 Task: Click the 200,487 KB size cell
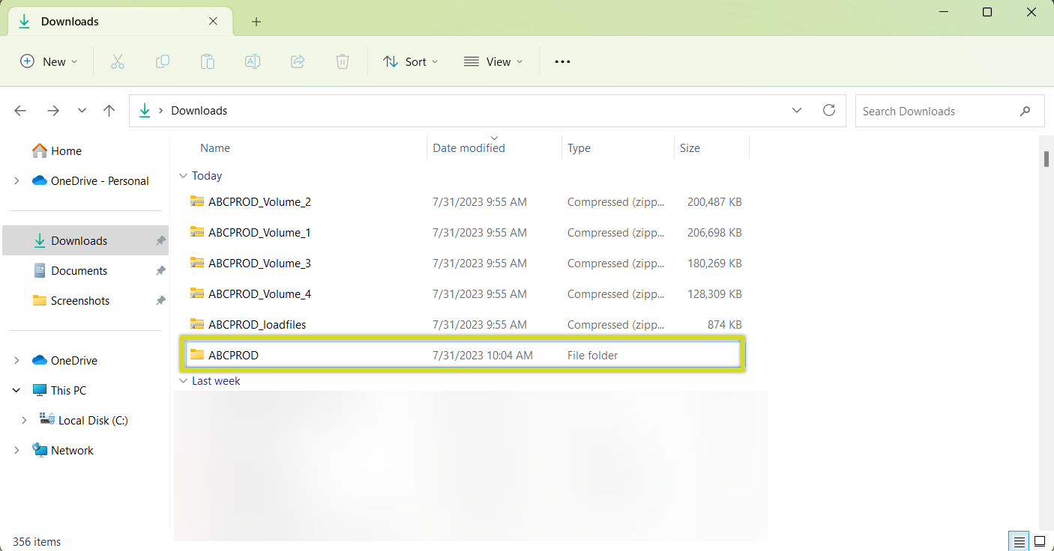coord(714,201)
